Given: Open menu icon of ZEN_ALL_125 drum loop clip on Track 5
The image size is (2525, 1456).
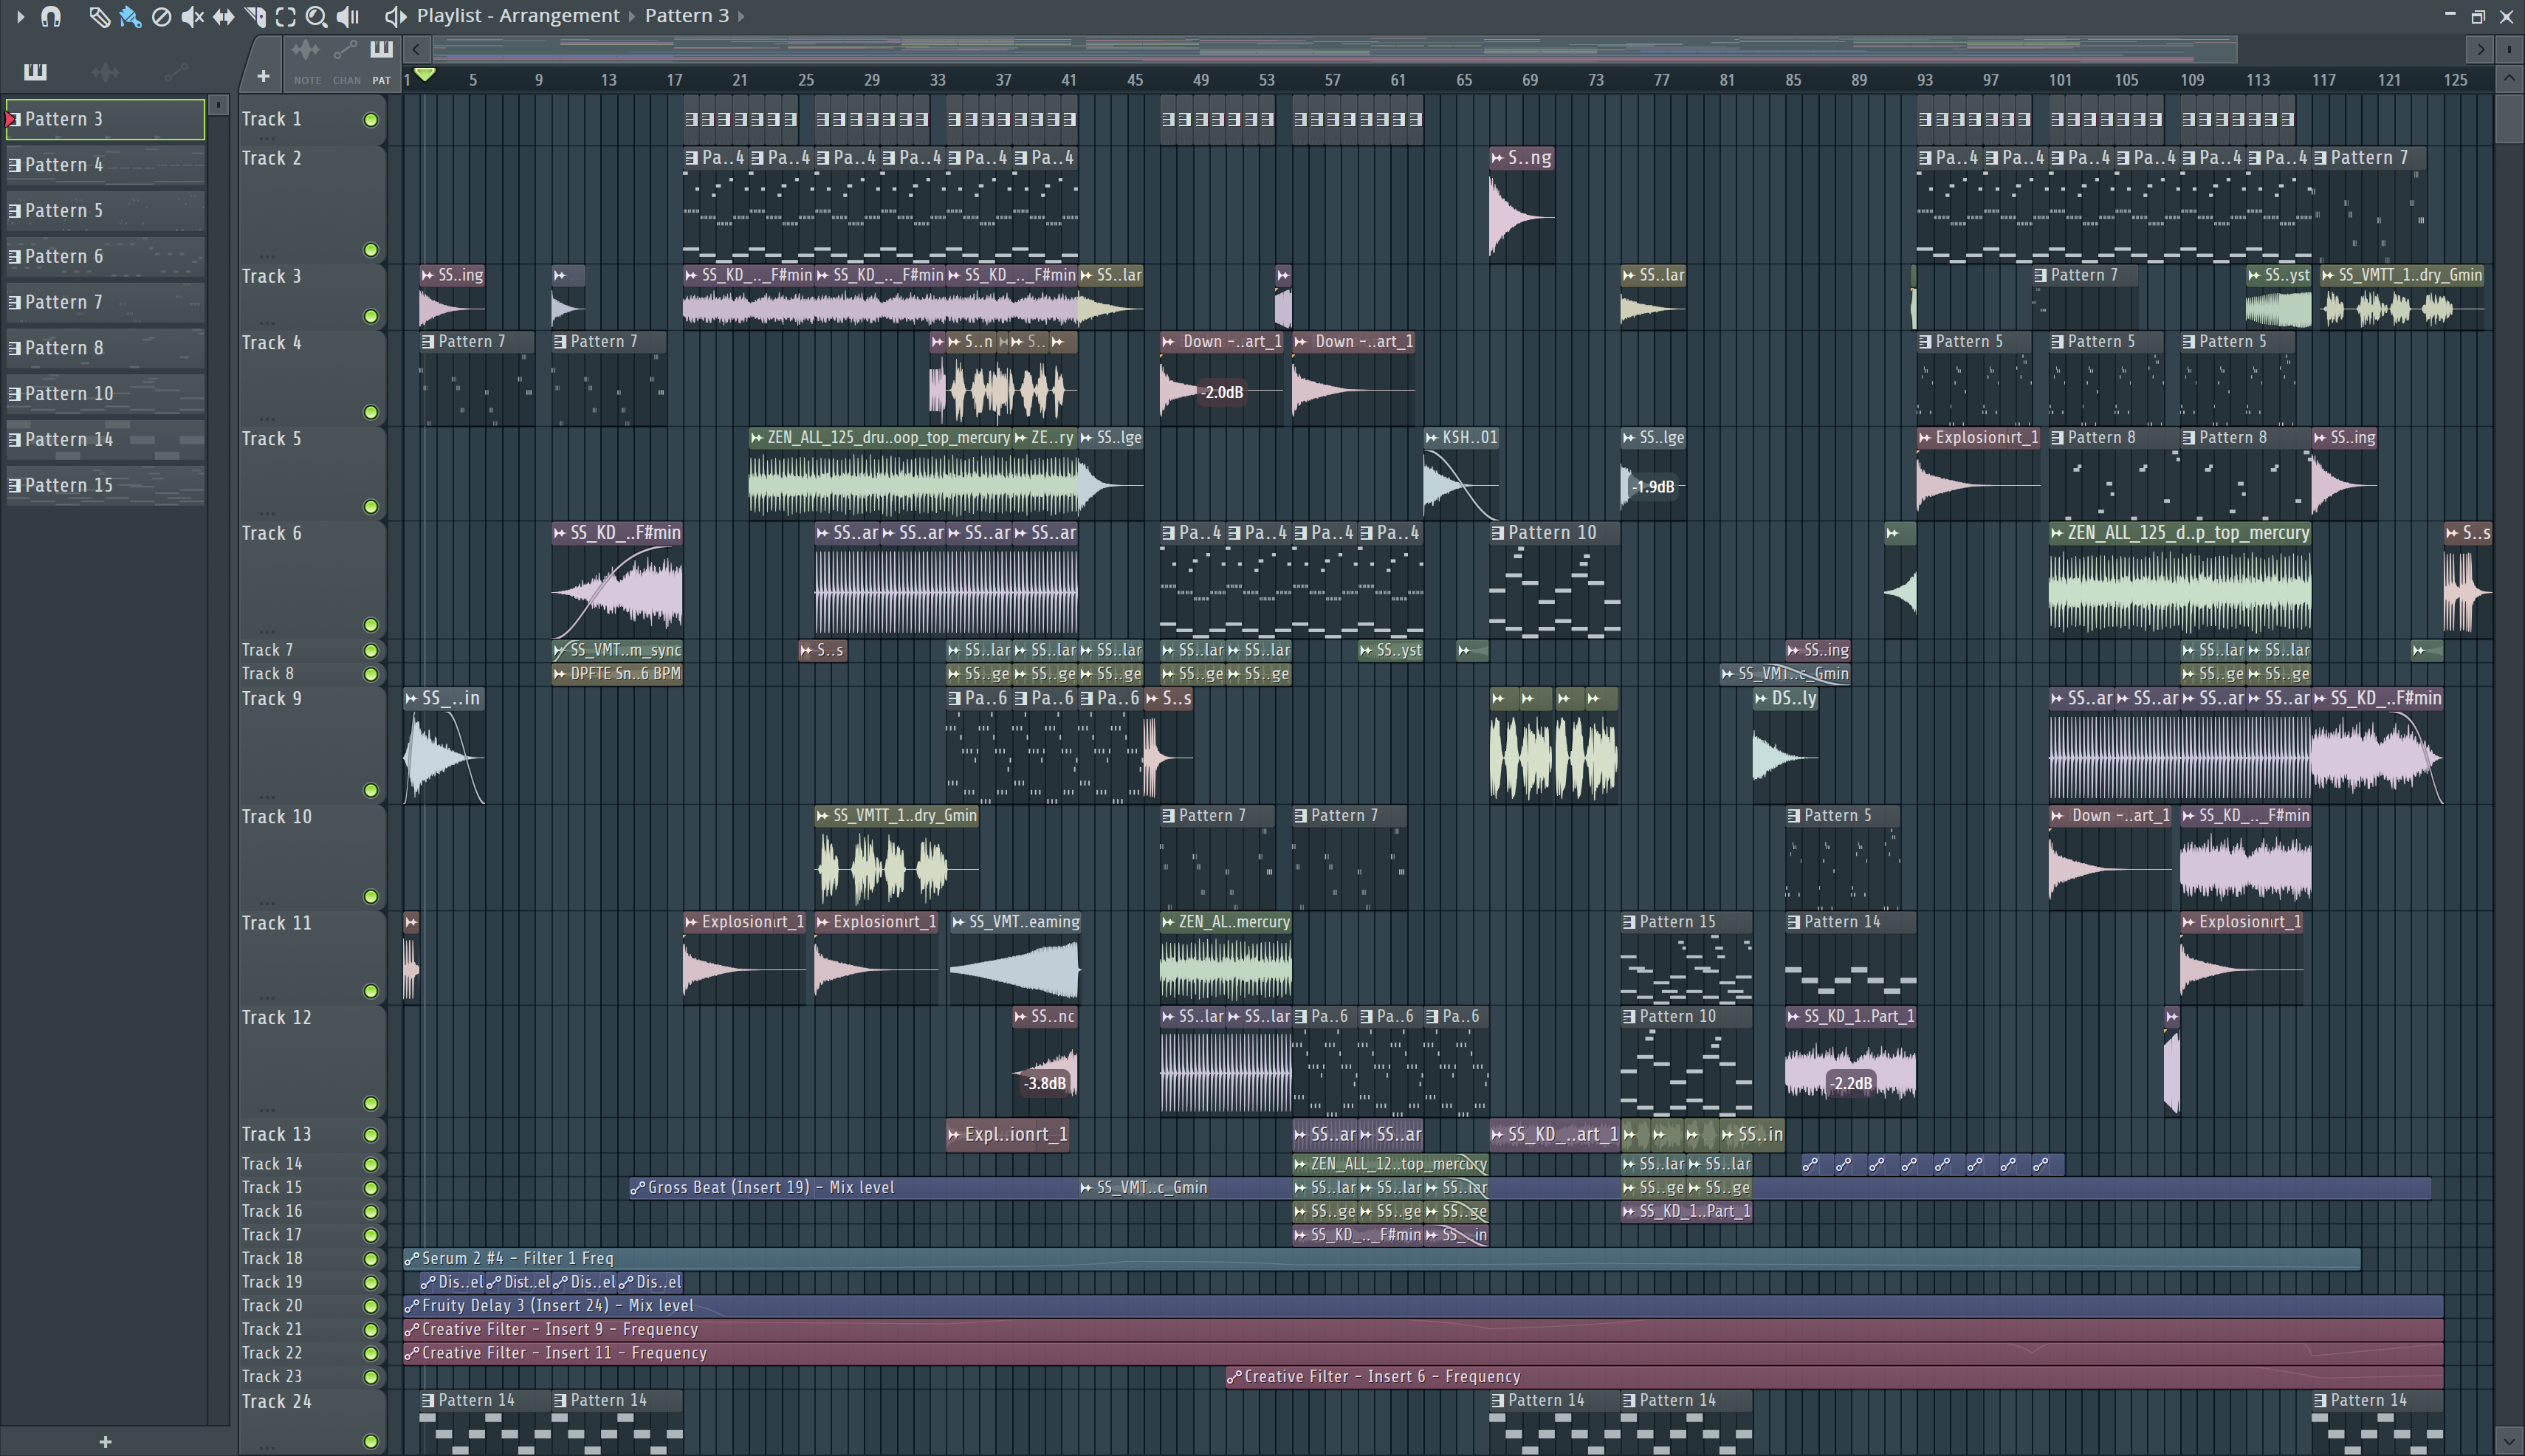Looking at the screenshot, I should (757, 438).
